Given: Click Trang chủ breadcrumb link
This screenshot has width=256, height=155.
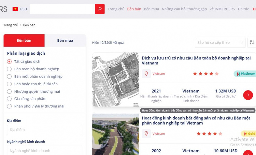Looking at the screenshot, I should [x=11, y=25].
